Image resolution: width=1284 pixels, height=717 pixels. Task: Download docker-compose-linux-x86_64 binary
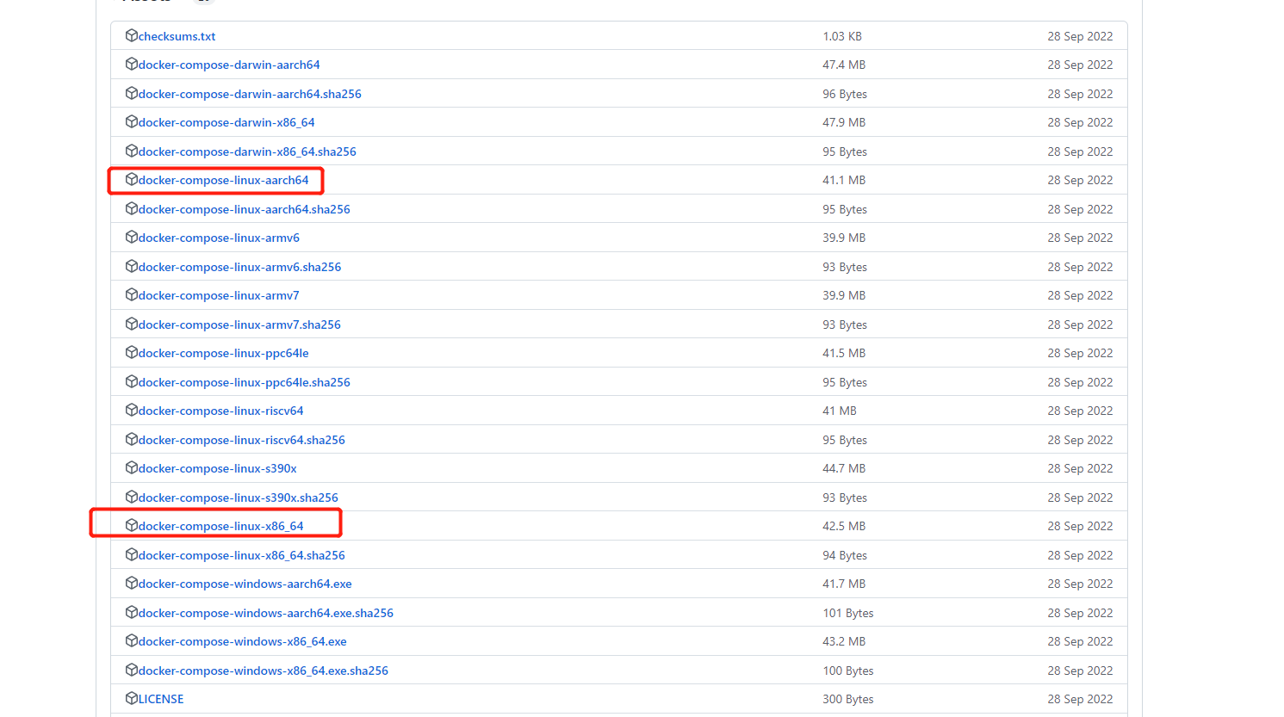pos(220,526)
